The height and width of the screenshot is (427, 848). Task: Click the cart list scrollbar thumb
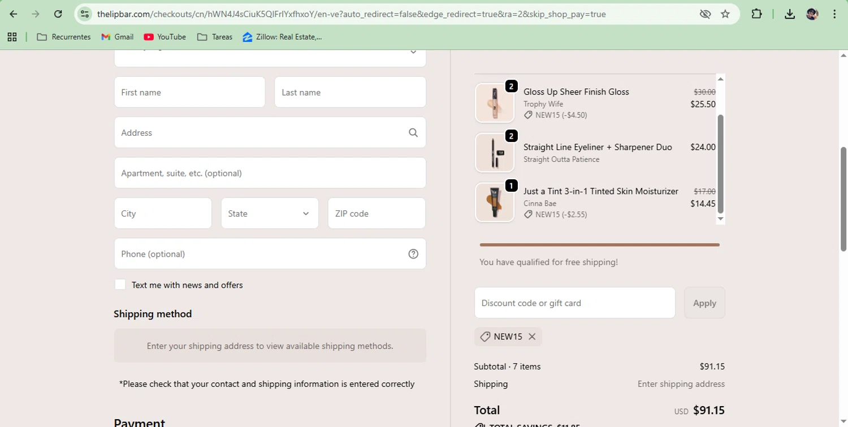tap(720, 163)
